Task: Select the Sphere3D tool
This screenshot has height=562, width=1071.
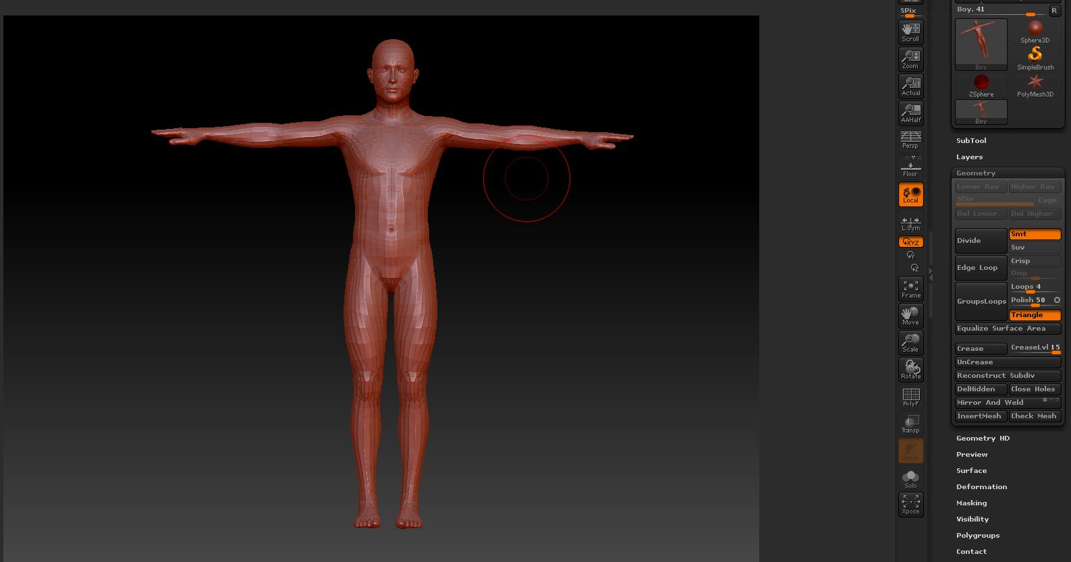Action: pos(1035,31)
